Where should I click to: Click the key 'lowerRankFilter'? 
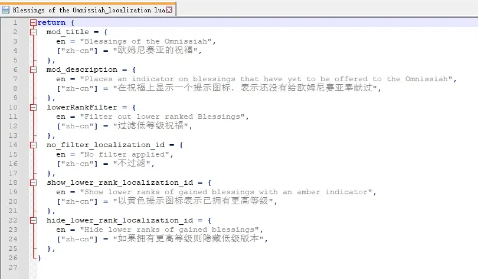pos(81,107)
